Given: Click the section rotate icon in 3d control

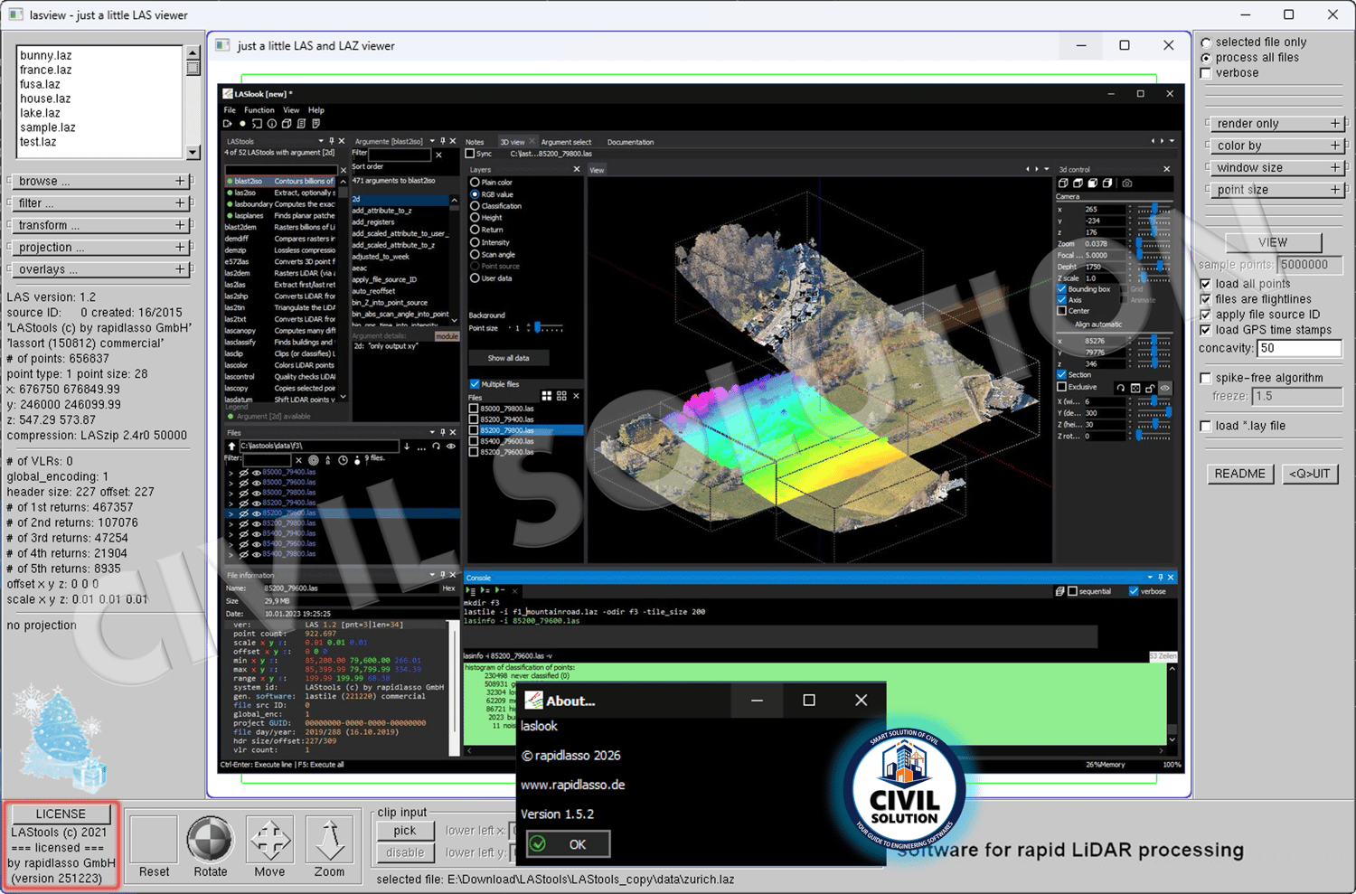Looking at the screenshot, I should coord(1121,388).
